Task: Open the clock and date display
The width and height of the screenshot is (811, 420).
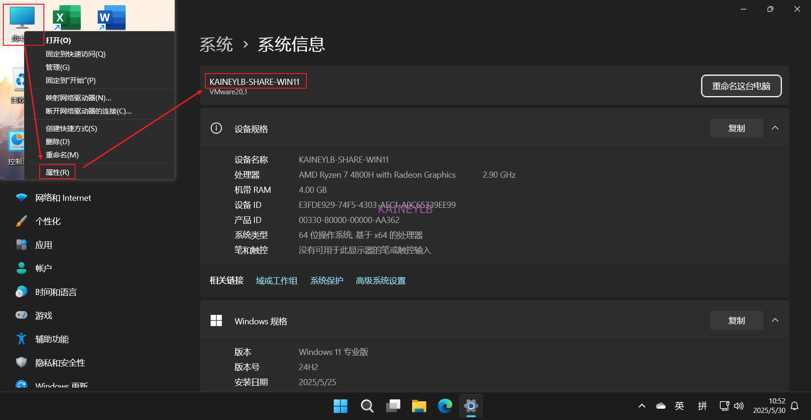Action: [x=769, y=406]
